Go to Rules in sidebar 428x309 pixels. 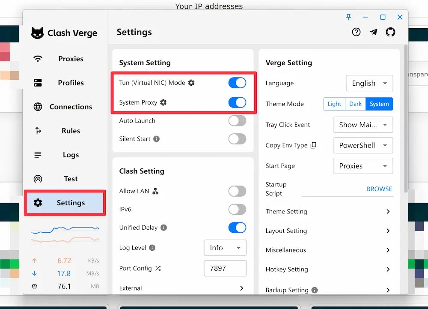65,131
